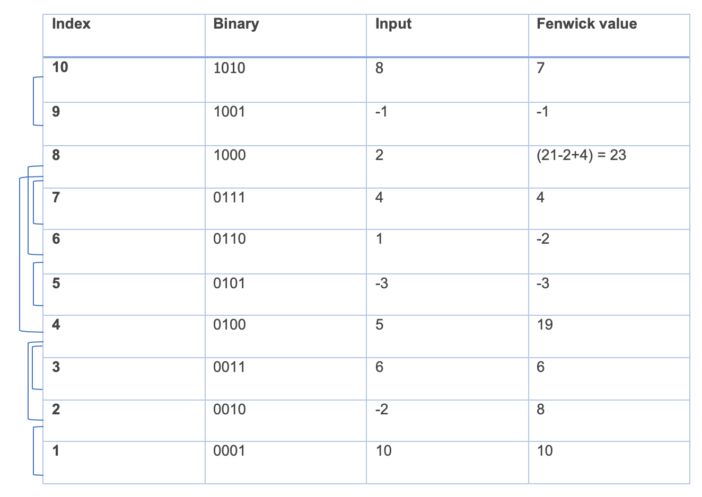Click the Fenwick value column header

[x=586, y=24]
